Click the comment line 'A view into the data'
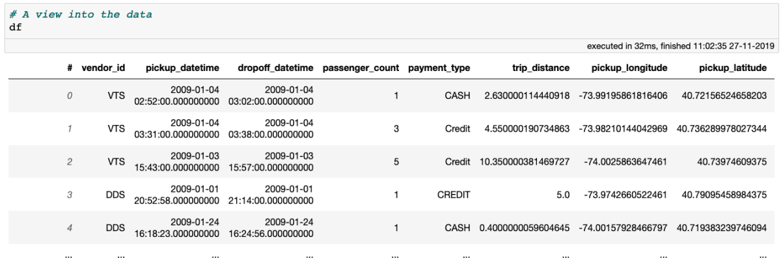781x263 pixels. (x=81, y=14)
